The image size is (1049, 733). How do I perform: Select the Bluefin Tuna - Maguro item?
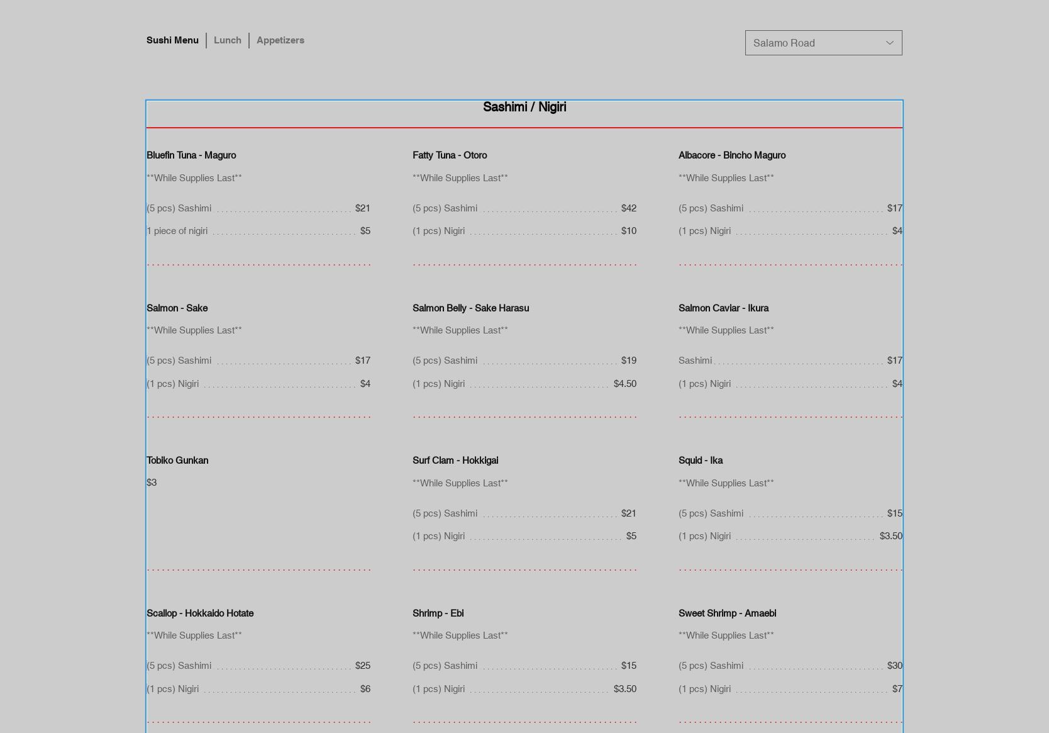(191, 155)
